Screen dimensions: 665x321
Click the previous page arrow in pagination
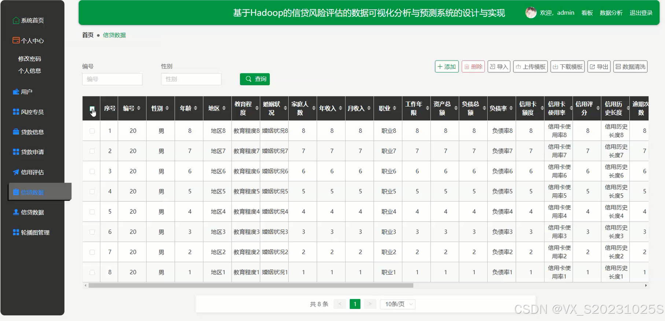pyautogui.click(x=340, y=304)
